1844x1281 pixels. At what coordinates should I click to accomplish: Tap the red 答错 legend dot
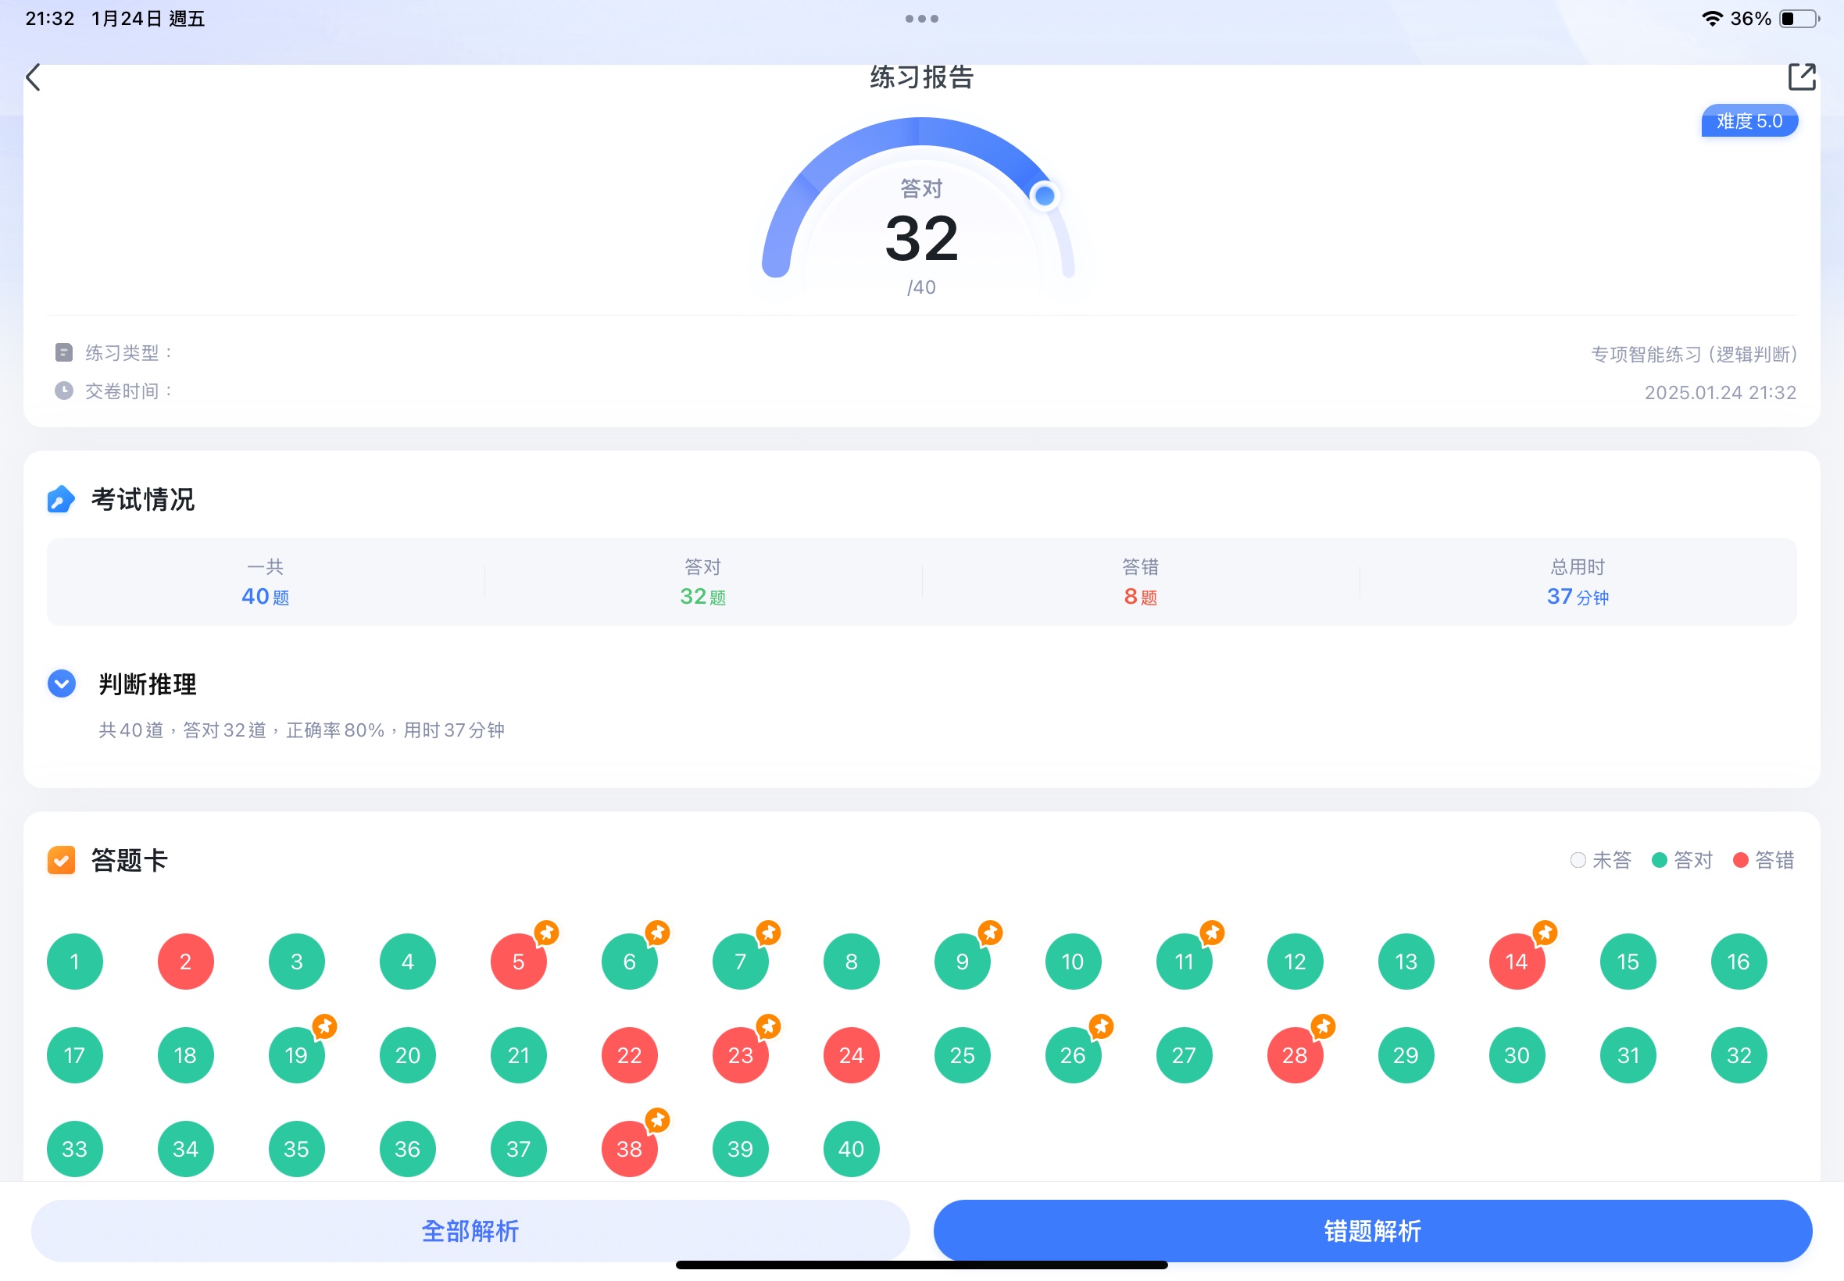[1740, 861]
